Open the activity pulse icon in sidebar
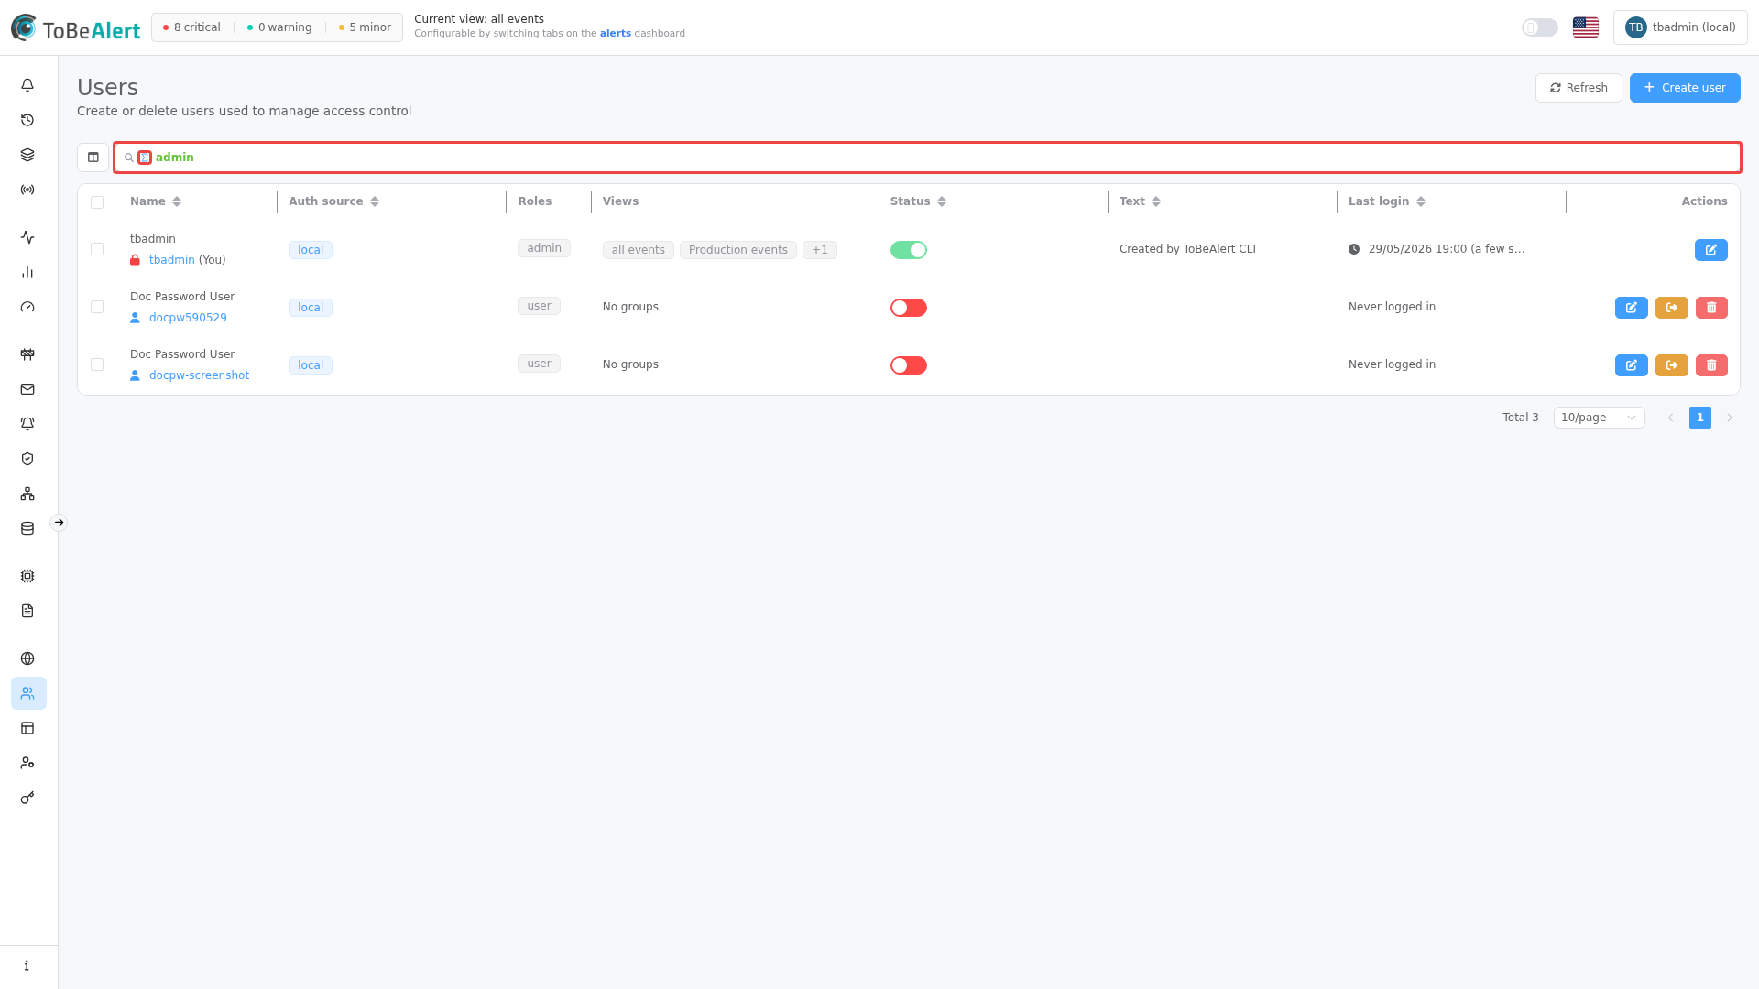 [27, 237]
